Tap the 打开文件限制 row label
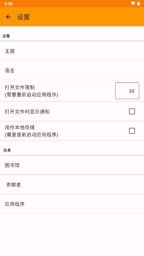 [x=19, y=87]
